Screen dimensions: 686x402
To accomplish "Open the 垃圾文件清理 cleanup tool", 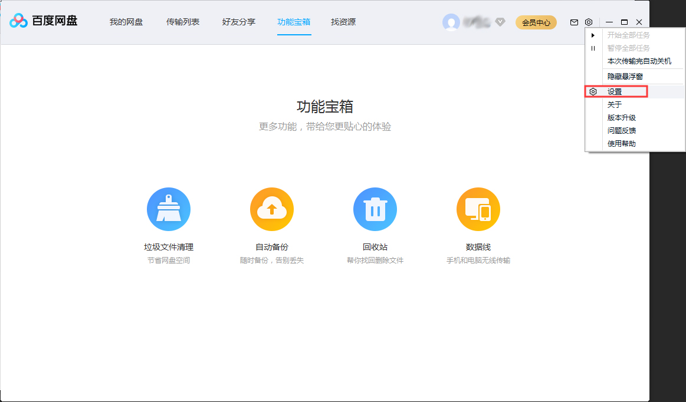I will (x=169, y=209).
